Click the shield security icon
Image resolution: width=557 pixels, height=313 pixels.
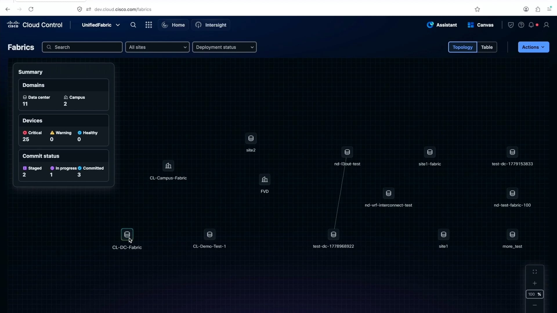(x=511, y=25)
